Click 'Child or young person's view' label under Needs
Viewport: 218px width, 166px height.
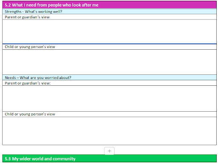(x=30, y=114)
